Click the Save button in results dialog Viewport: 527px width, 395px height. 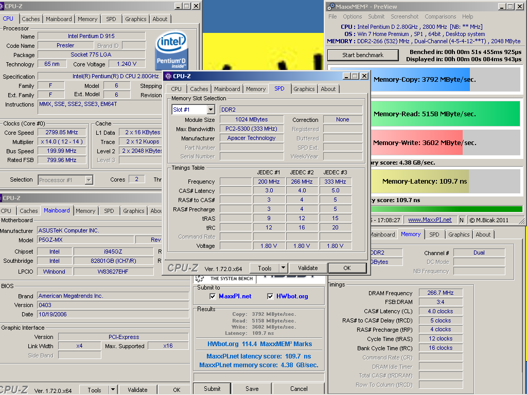point(252,389)
